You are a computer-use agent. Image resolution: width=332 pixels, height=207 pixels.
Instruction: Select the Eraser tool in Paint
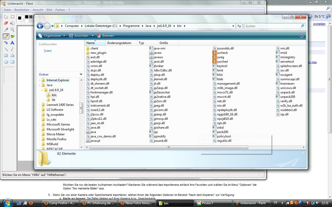[x=6, y=23]
